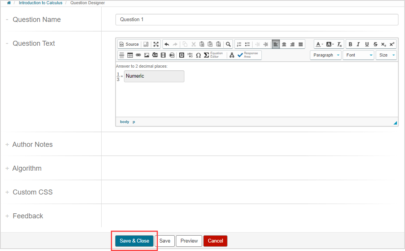The image size is (405, 251).
Task: Insert a table into the question text
Action: [130, 55]
